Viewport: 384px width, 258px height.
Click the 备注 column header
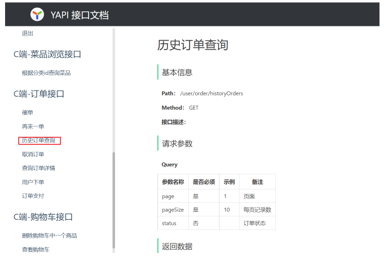pyautogui.click(x=257, y=182)
